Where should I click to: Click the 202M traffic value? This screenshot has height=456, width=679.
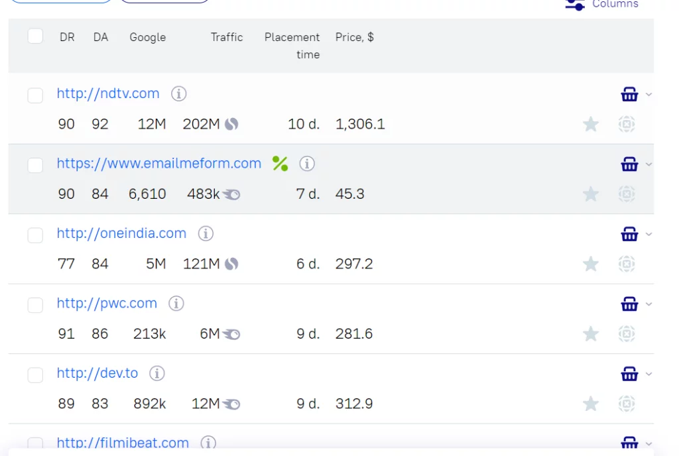[x=201, y=124]
